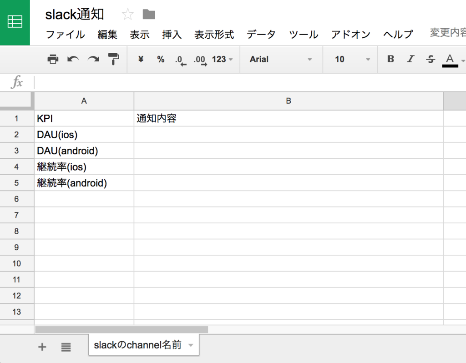
Task: Decrease decimal places
Action: (181, 60)
